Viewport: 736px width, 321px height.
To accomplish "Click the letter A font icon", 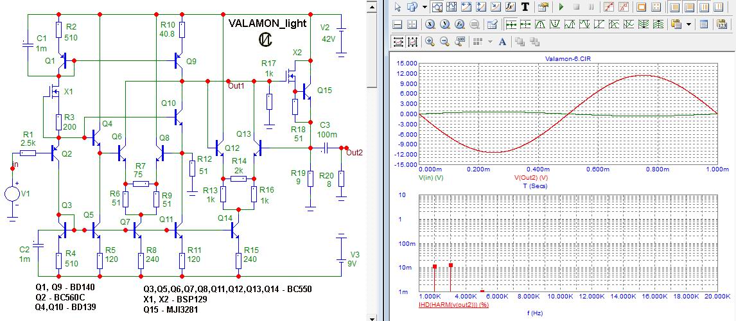I will coord(502,42).
